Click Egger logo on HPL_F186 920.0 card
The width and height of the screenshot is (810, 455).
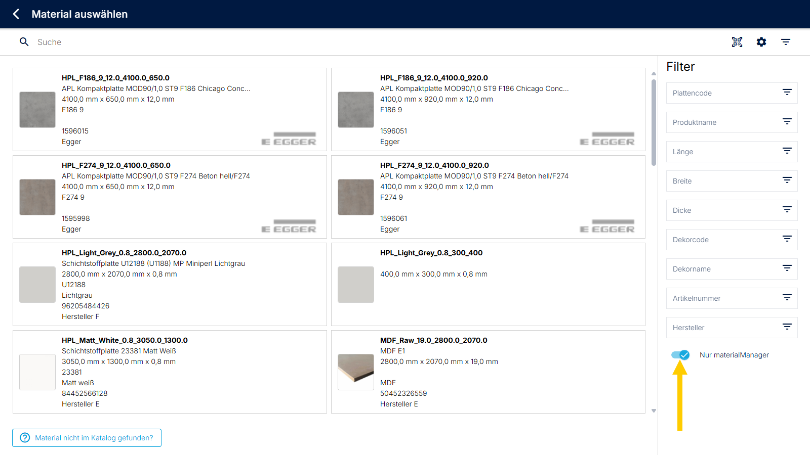tap(607, 139)
